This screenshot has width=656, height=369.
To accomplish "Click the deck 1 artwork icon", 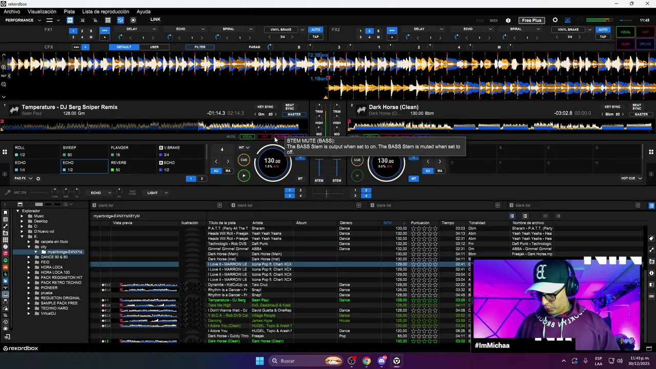I will tap(14, 110).
